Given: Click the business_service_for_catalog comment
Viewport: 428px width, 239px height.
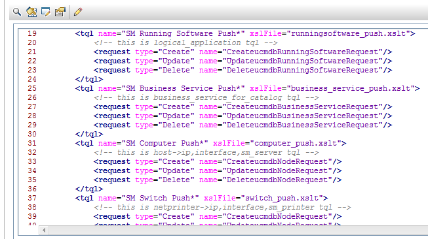Looking at the screenshot, I should (x=206, y=97).
